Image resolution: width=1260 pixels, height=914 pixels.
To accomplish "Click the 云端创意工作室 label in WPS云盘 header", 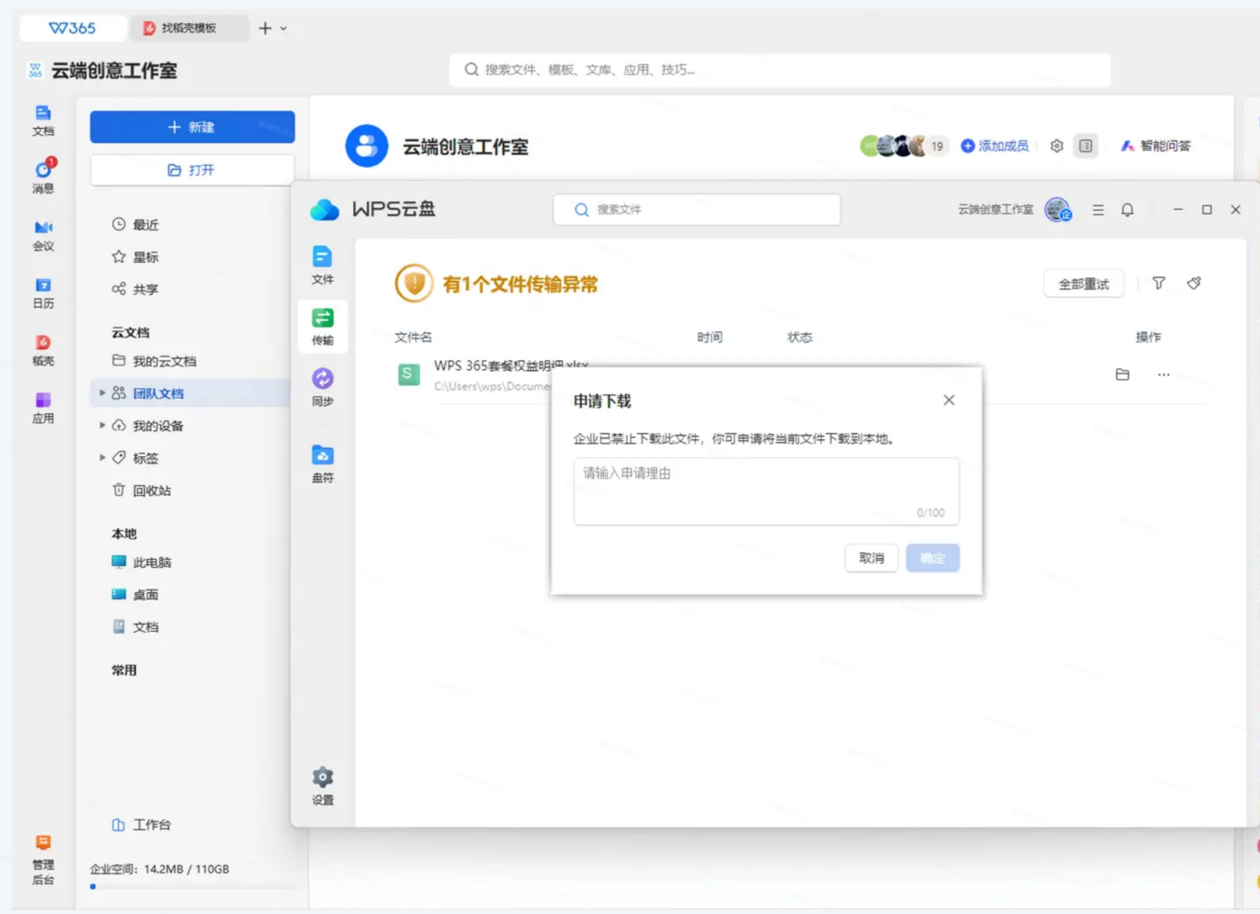I will point(995,209).
